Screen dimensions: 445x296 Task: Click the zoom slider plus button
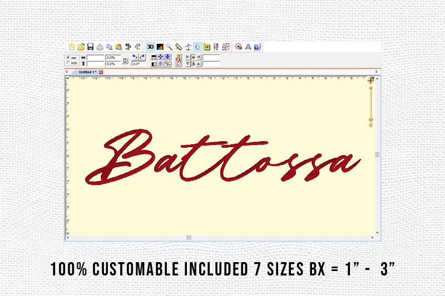(370, 88)
